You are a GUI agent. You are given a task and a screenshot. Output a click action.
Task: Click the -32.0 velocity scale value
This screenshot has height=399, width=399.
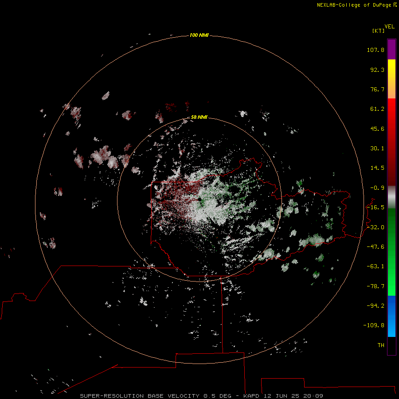click(376, 227)
